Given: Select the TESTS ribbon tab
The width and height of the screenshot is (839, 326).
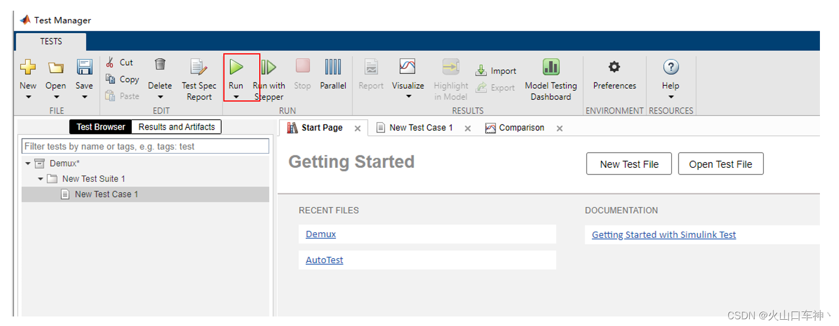Looking at the screenshot, I should 51,42.
